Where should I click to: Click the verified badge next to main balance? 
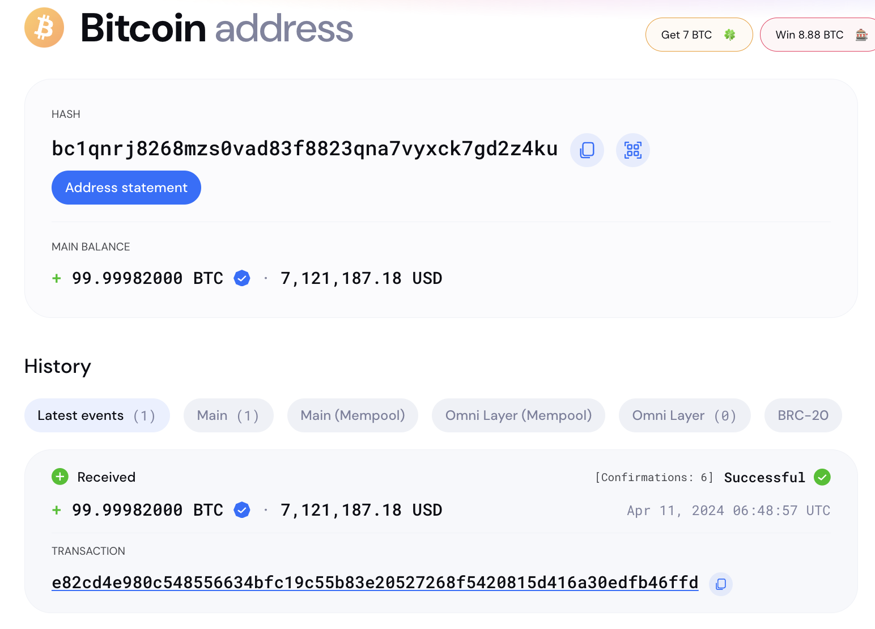tap(242, 278)
